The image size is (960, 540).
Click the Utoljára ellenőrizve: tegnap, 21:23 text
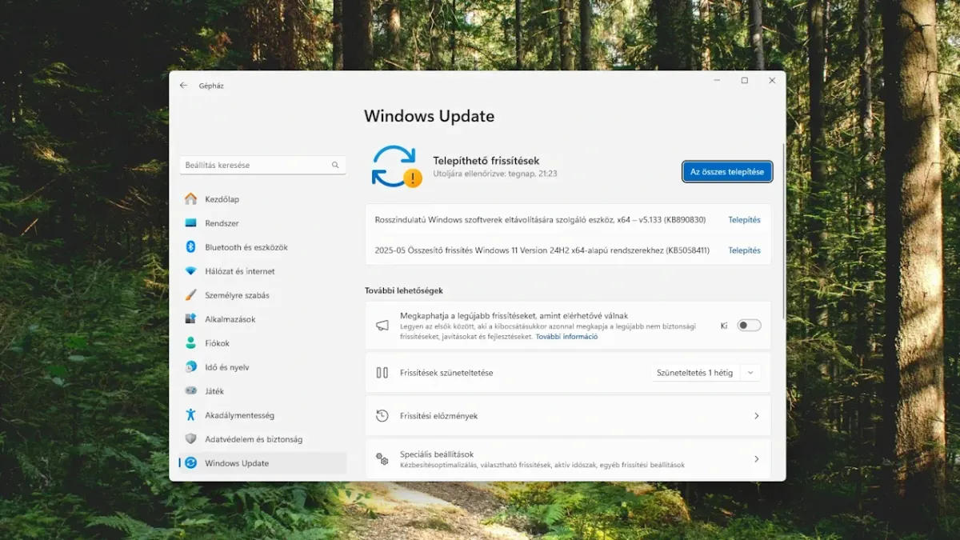(495, 174)
